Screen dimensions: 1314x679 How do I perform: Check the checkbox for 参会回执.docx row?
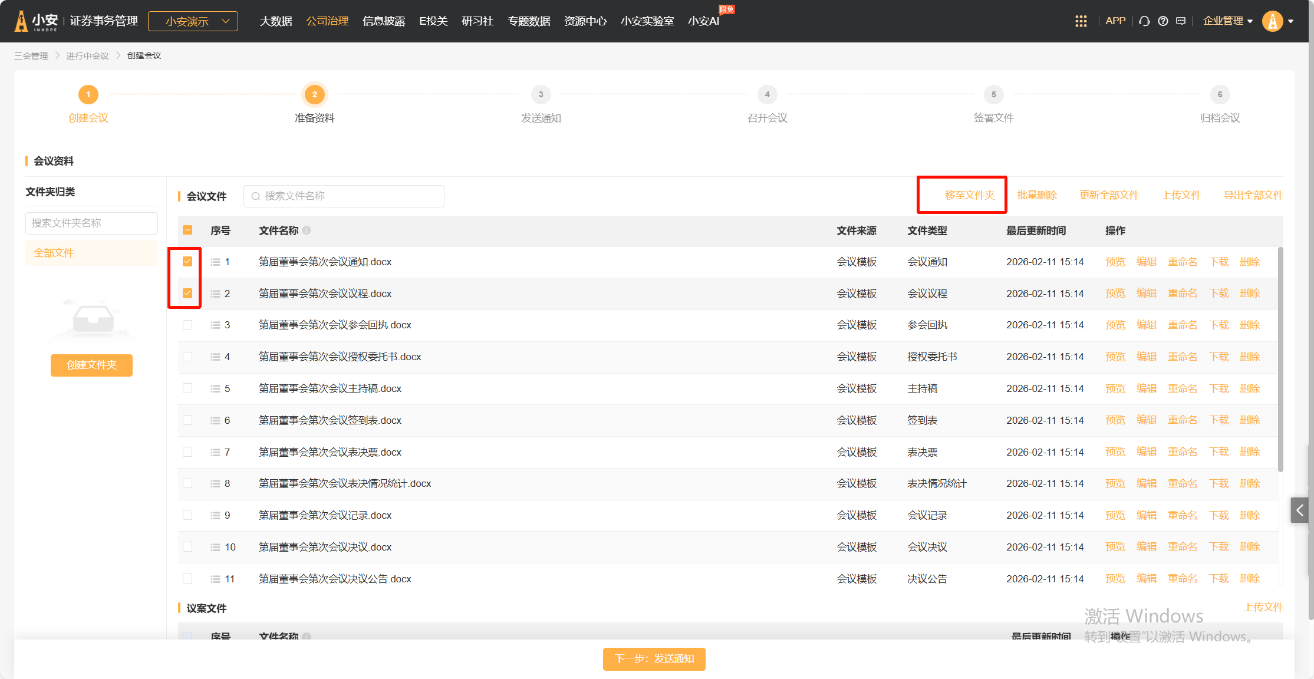pyautogui.click(x=187, y=325)
